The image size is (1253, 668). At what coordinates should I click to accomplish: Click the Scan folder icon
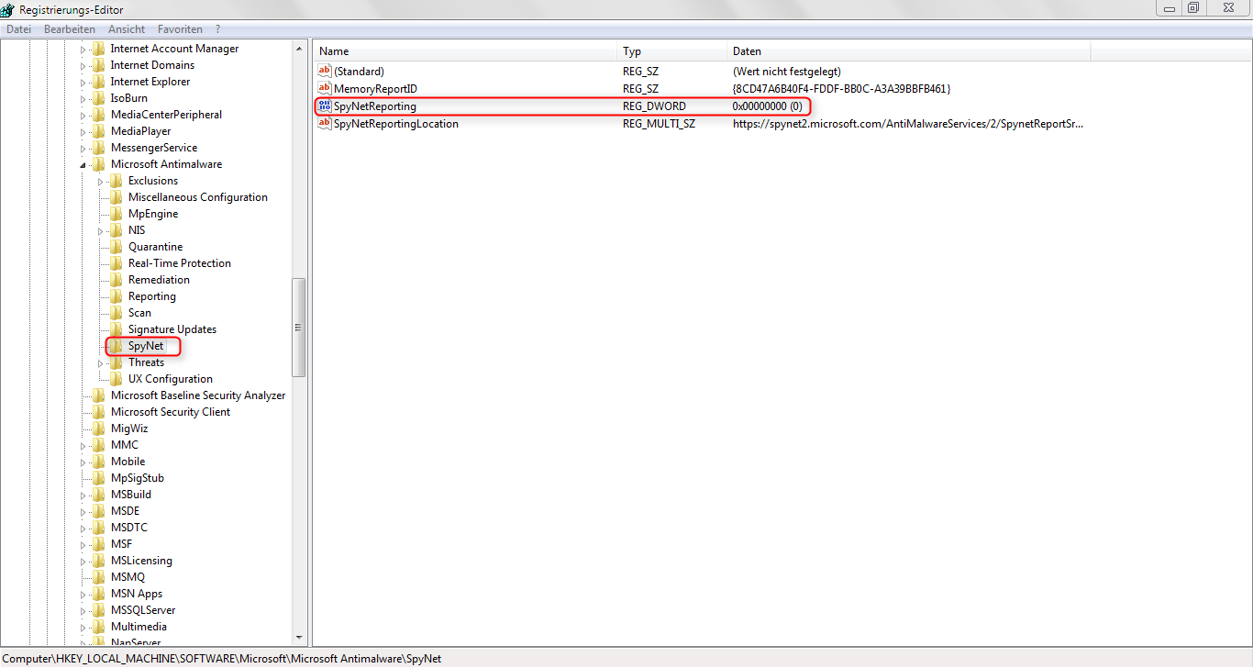click(x=117, y=312)
